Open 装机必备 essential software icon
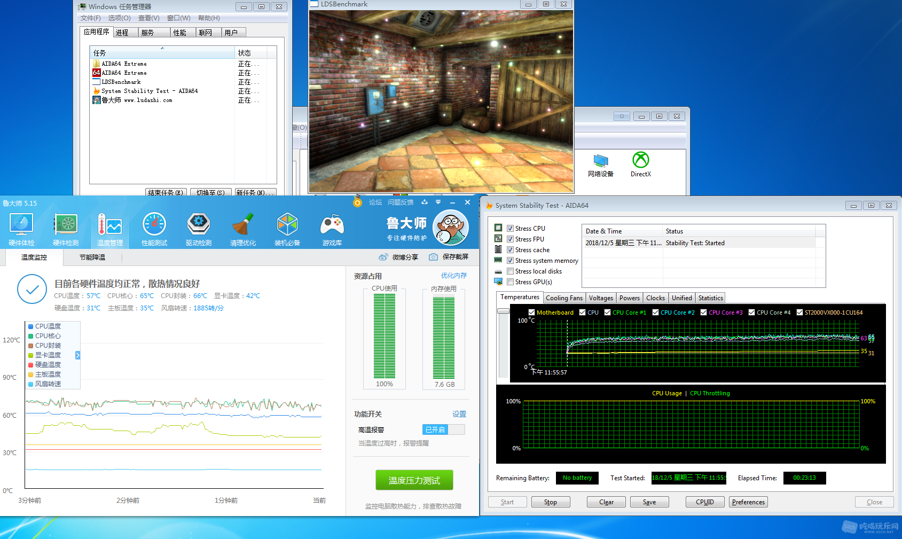902x539 pixels. [287, 229]
